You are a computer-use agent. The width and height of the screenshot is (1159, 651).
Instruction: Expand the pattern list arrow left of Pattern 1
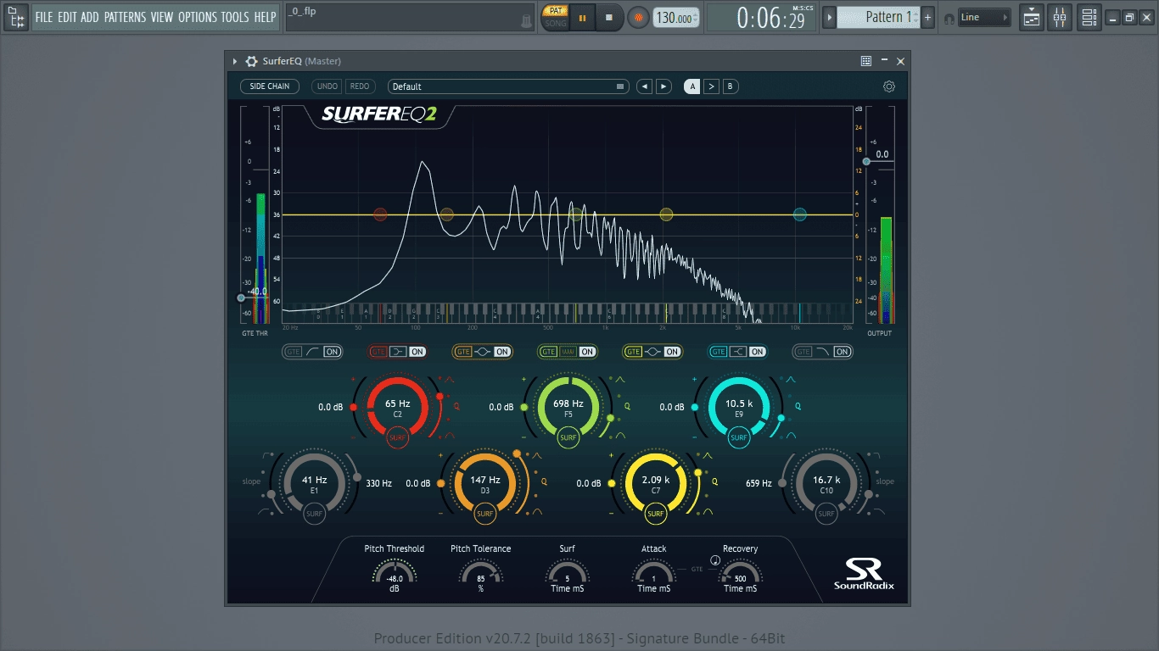click(830, 17)
